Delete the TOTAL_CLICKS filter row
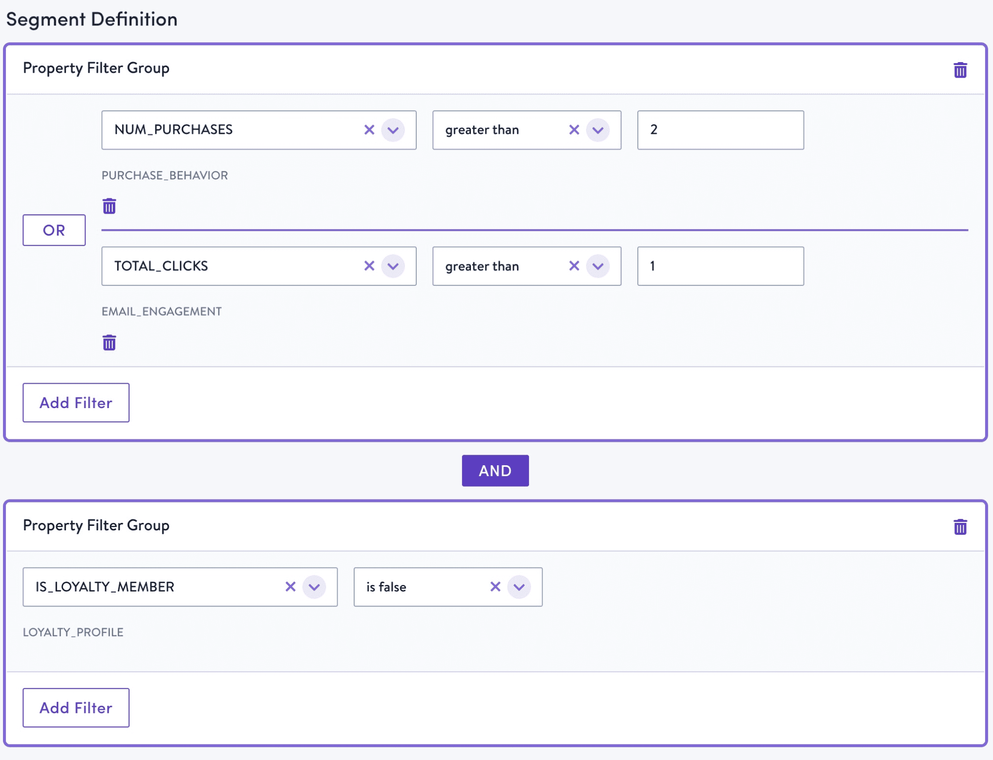 coord(109,342)
